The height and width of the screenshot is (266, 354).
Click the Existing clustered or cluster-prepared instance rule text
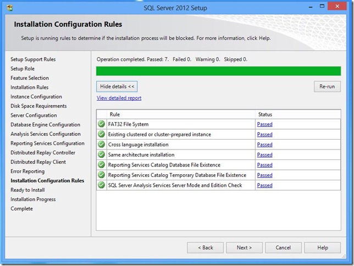(x=159, y=134)
